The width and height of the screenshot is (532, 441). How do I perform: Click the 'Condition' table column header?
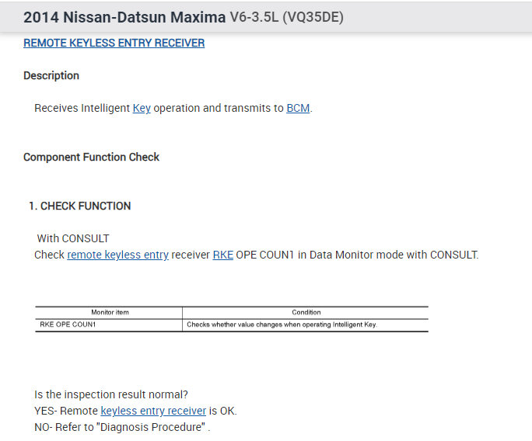pyautogui.click(x=306, y=312)
